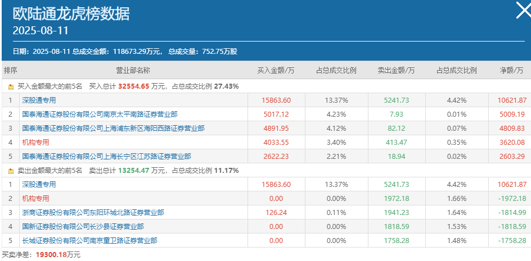This screenshot has height=261, width=531.
Task: Open 机构专用 link in buy list
Action: coord(35,143)
